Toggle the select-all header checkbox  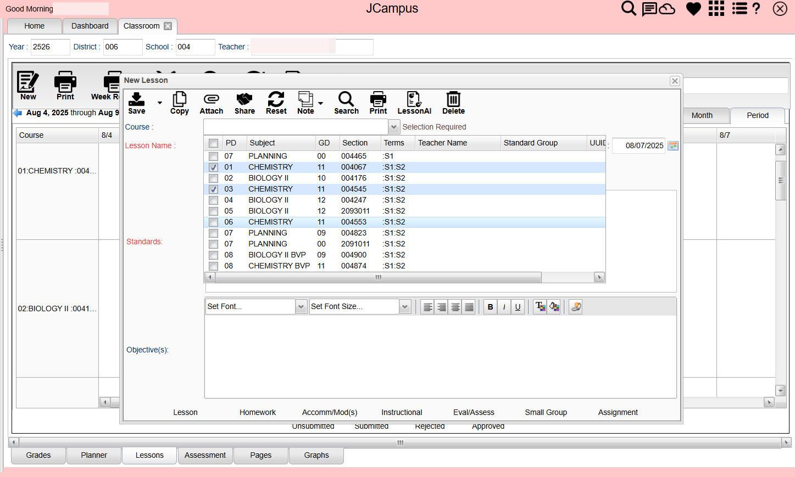(x=213, y=143)
